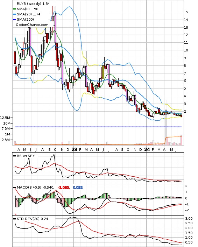Click the yellow highlighted candlestick near June 2023
Viewport: 198px width, 247px height.
click(x=103, y=72)
